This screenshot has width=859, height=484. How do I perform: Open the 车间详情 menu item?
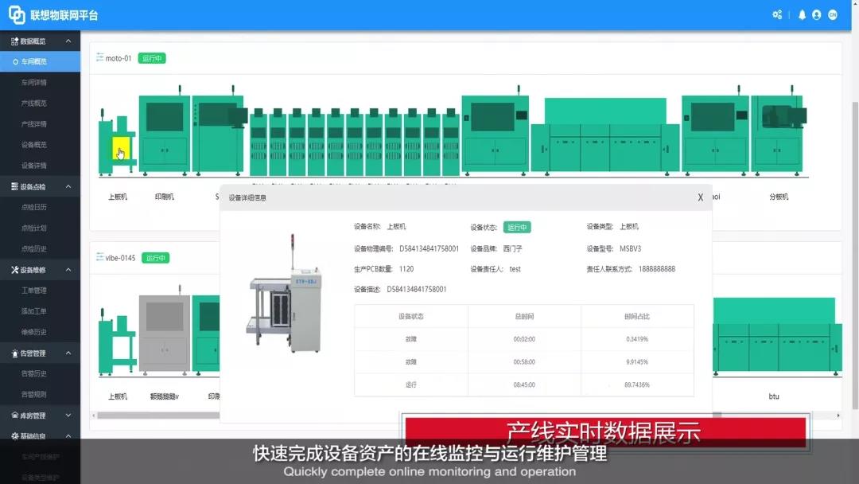(x=34, y=82)
